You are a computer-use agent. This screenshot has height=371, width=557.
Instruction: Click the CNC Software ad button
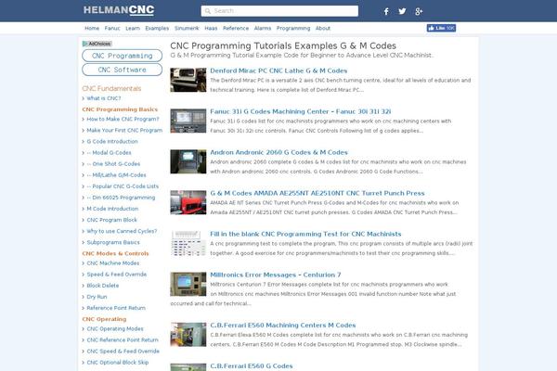123,70
